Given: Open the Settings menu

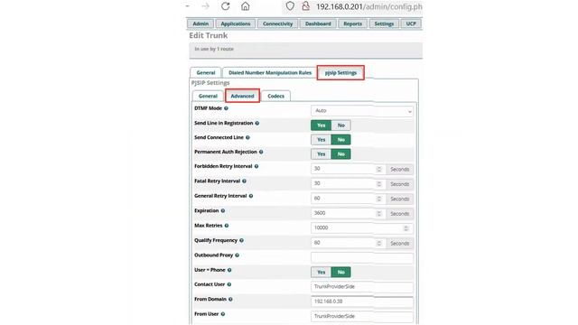Looking at the screenshot, I should coord(384,23).
